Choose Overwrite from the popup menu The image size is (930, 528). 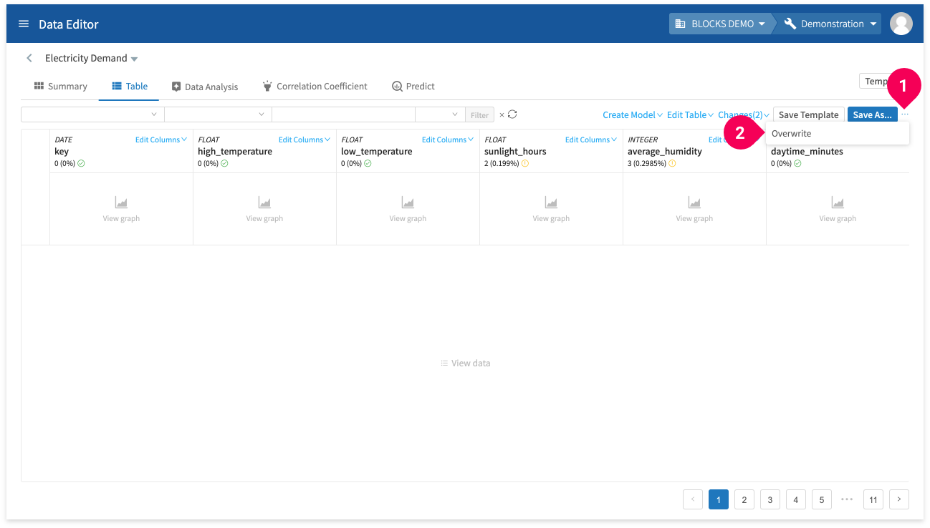[x=838, y=134]
